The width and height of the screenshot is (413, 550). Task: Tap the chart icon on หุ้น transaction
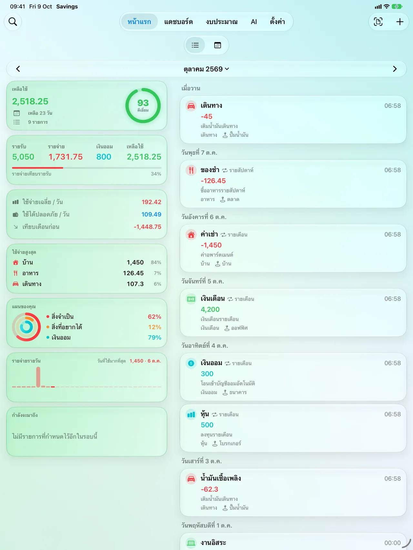coord(191,414)
